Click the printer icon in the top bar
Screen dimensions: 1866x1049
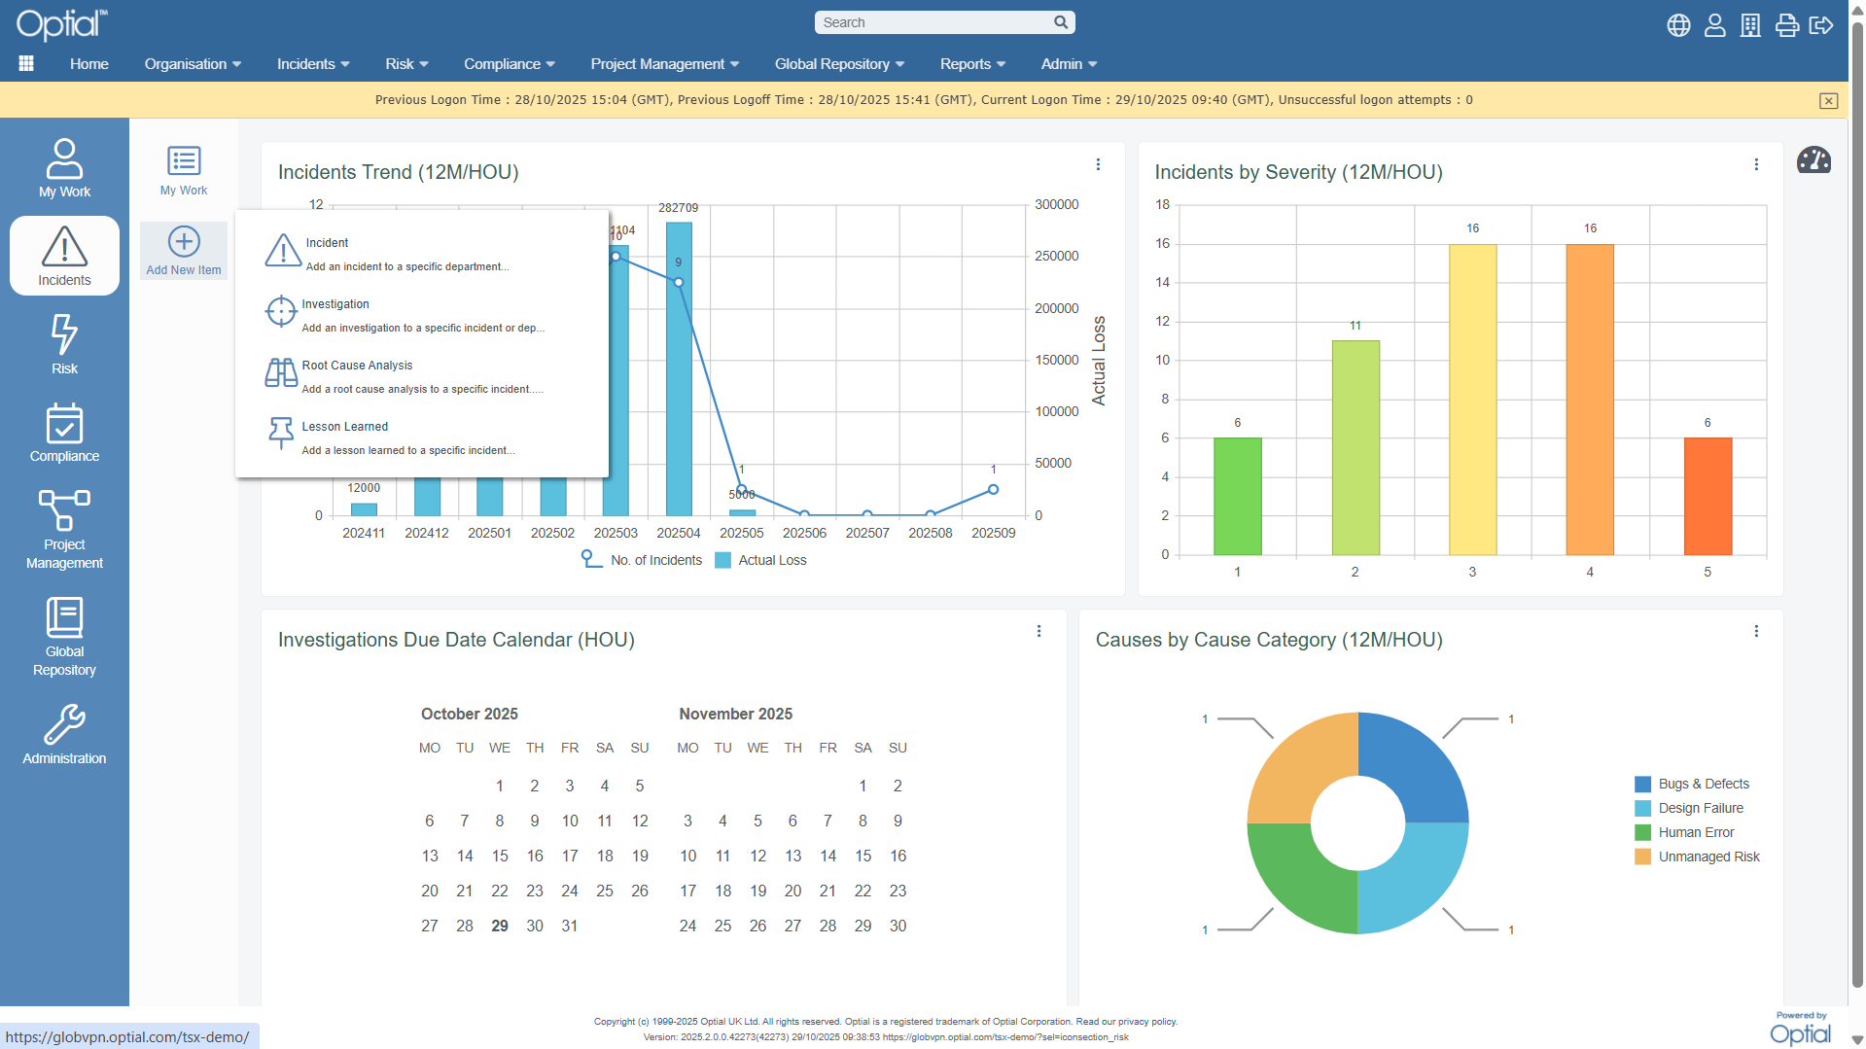(1786, 25)
